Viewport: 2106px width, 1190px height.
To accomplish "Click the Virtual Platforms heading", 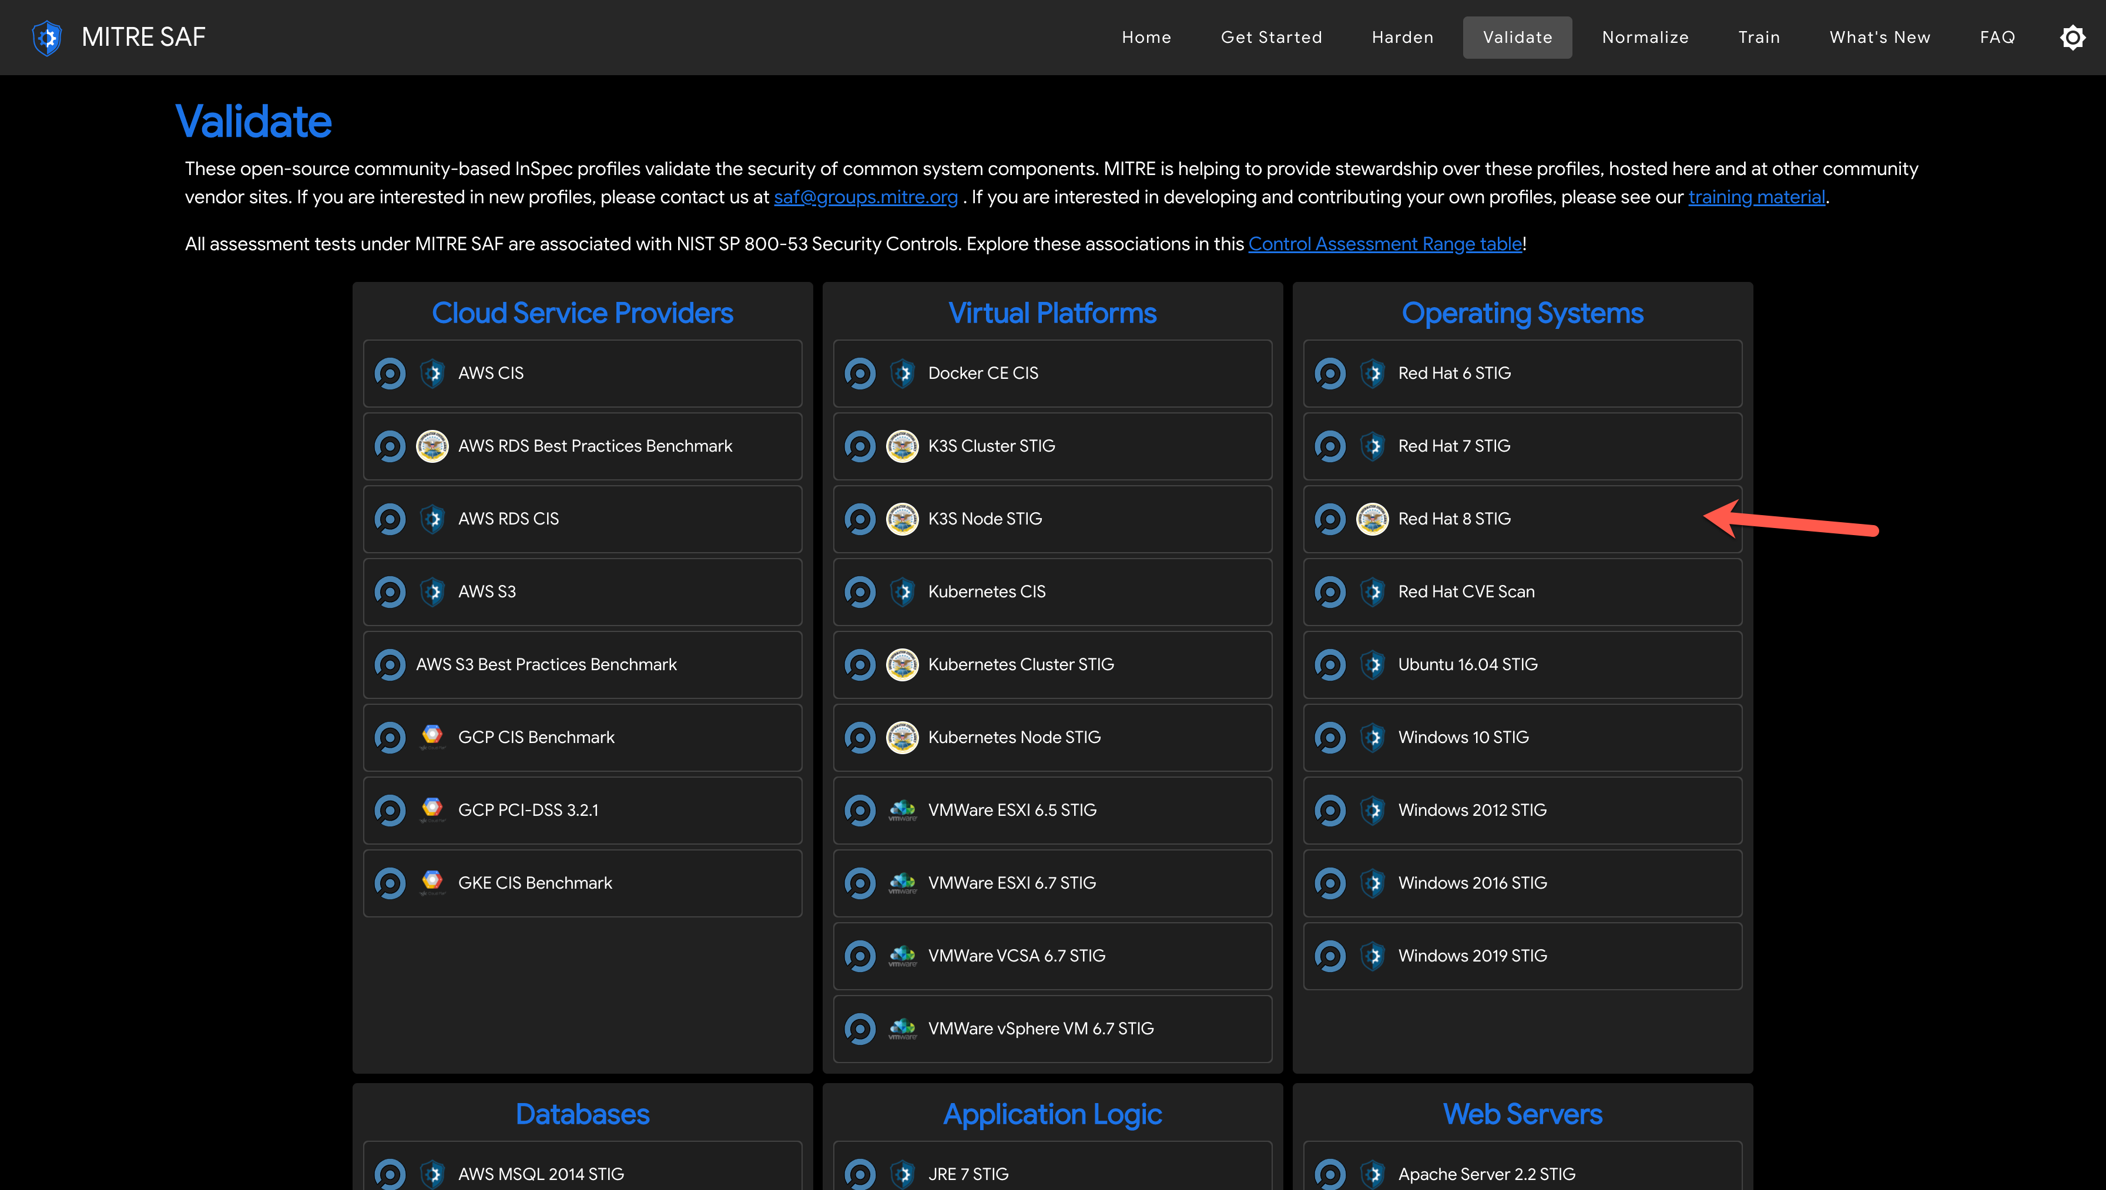I will click(1052, 313).
